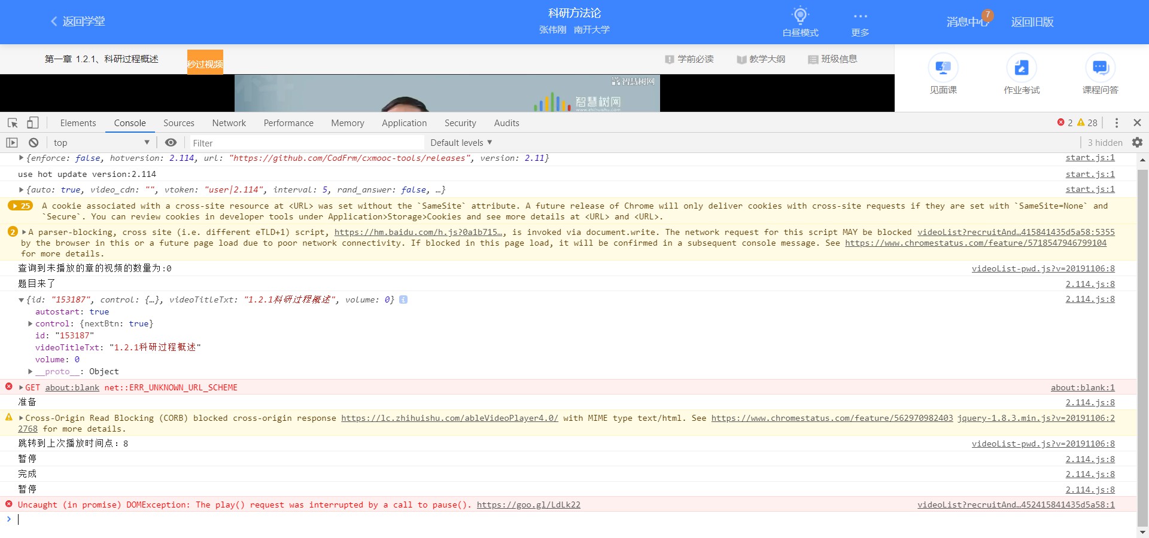This screenshot has height=538, width=1149.
Task: Open start.js:1 link beside use hot update
Action: click(x=1090, y=174)
